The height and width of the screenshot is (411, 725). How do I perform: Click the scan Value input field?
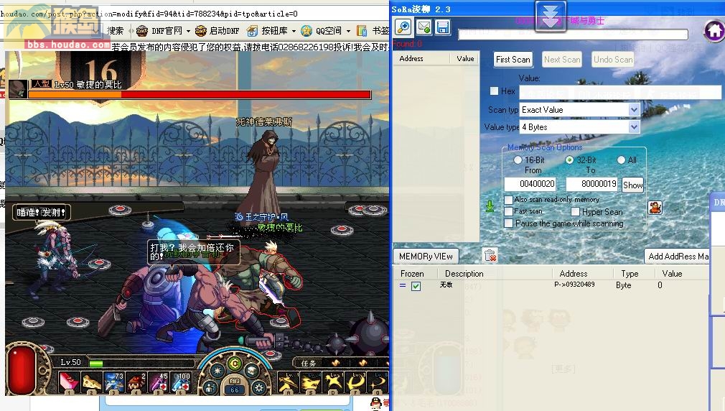click(620, 92)
